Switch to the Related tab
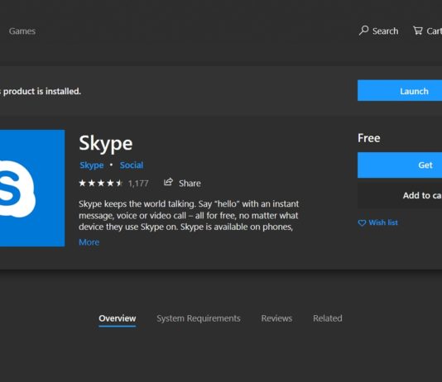The height and width of the screenshot is (382, 442). click(328, 318)
